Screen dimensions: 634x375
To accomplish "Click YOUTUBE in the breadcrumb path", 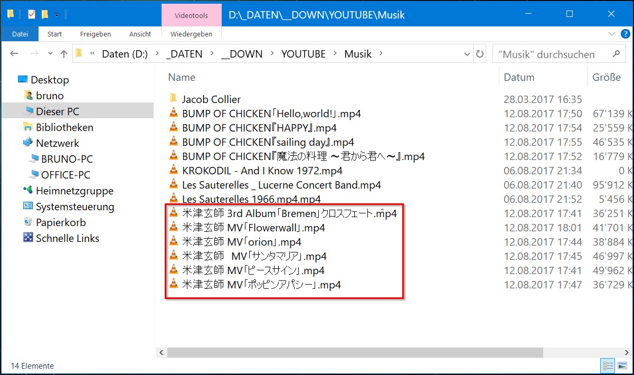I will pyautogui.click(x=303, y=54).
